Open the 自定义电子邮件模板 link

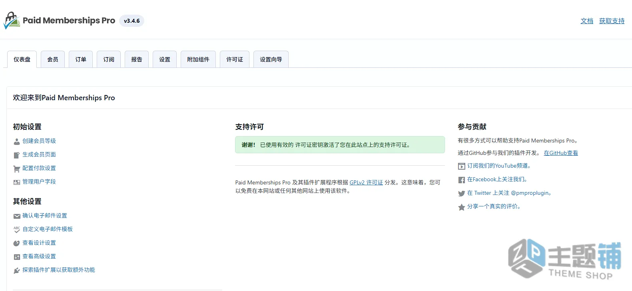48,229
